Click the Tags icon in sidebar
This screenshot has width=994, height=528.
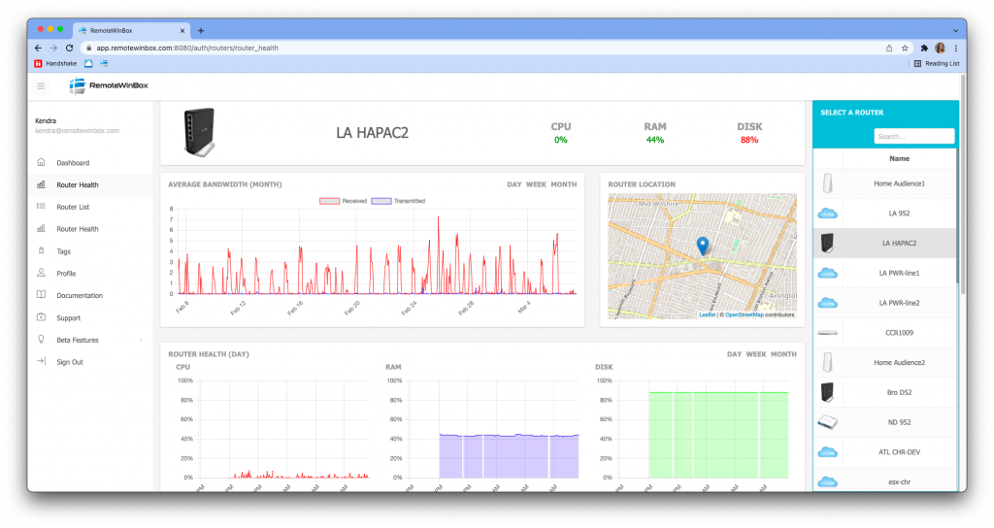tap(41, 251)
